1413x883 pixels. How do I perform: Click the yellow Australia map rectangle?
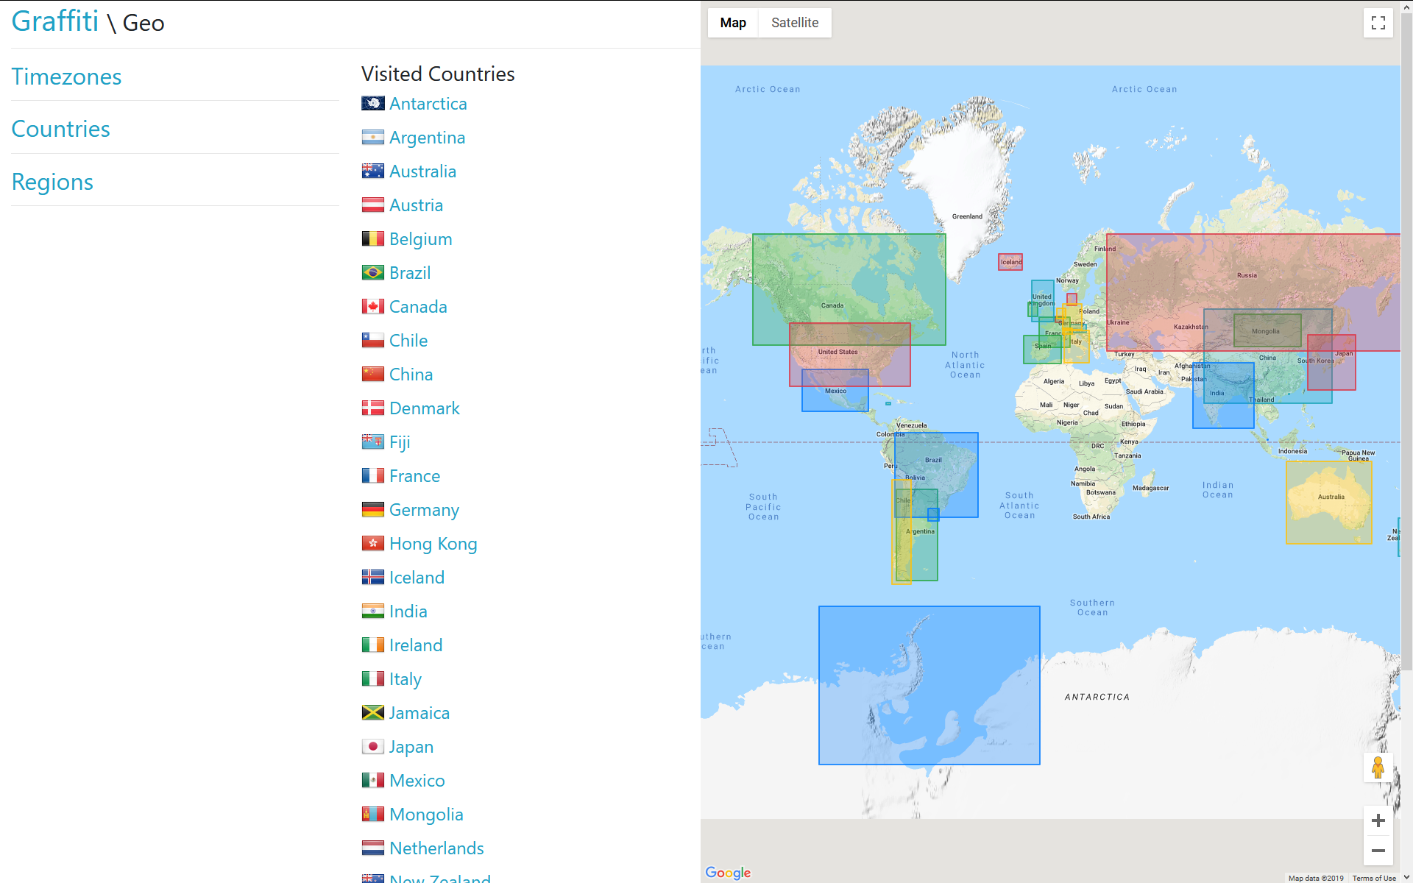pos(1328,503)
